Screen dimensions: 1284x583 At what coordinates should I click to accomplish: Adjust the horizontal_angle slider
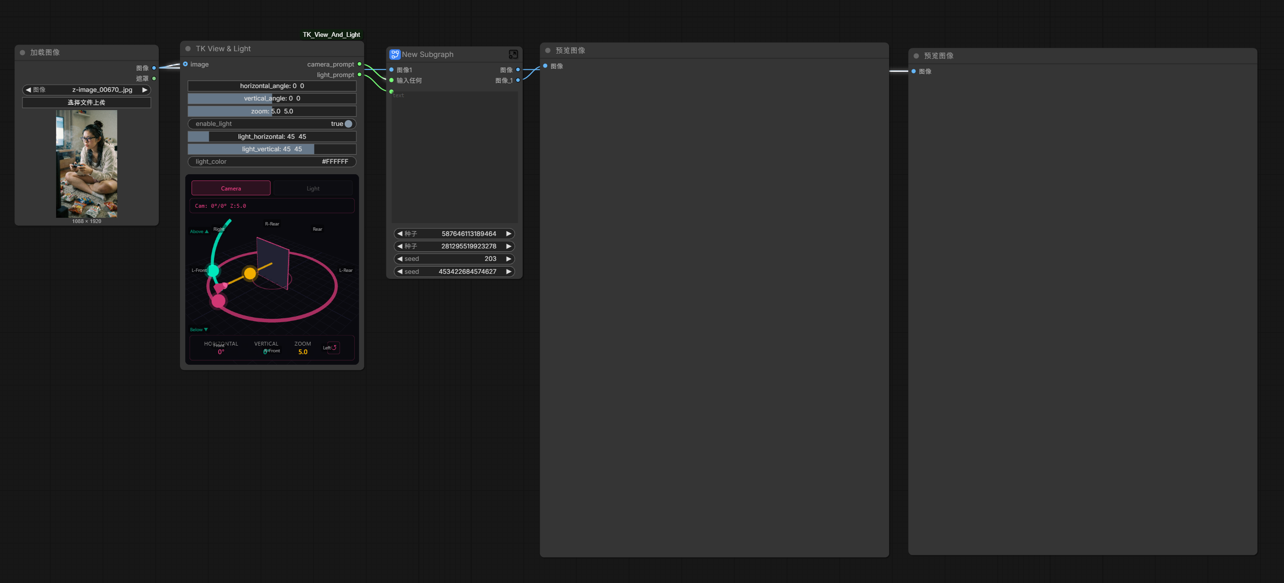pyautogui.click(x=271, y=86)
